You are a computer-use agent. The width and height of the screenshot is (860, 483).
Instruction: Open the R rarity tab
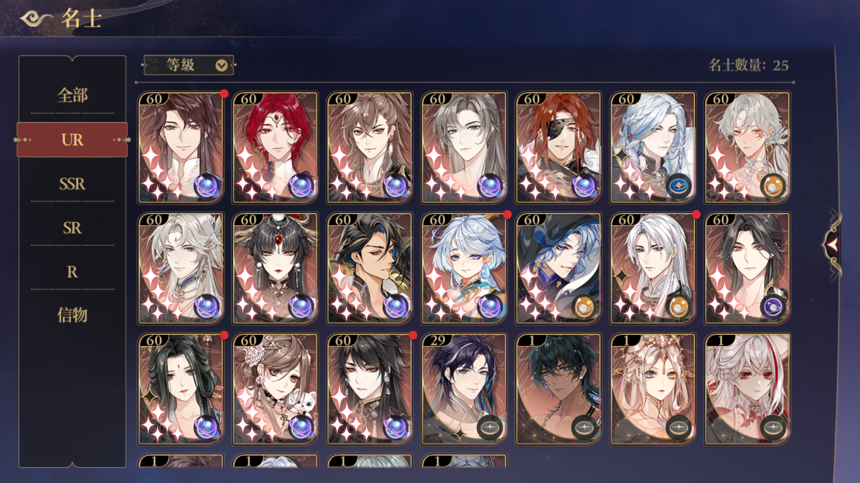(72, 272)
